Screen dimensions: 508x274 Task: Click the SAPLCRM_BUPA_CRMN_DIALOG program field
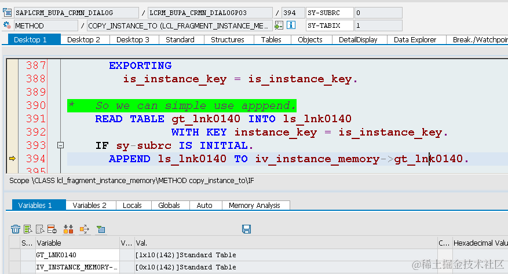(76, 13)
